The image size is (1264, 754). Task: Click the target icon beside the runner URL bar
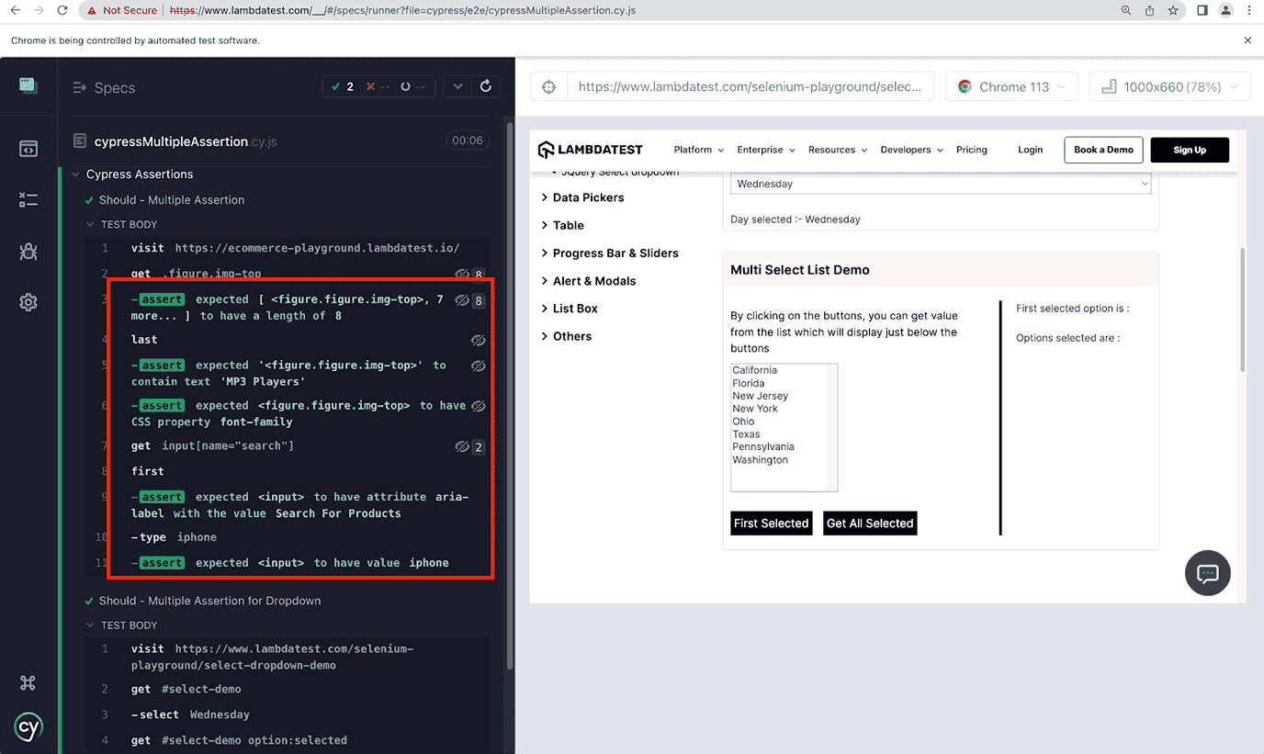pyautogui.click(x=548, y=85)
